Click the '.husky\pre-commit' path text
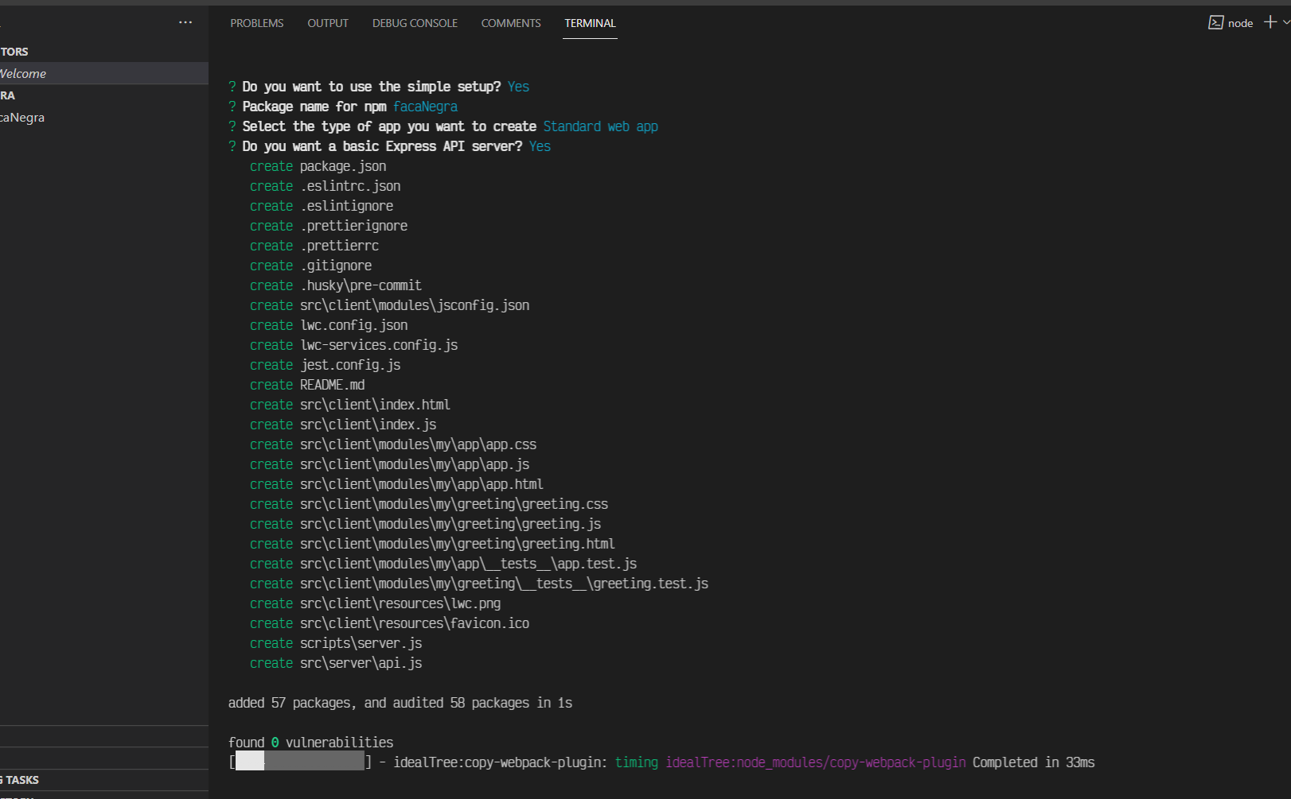The height and width of the screenshot is (799, 1291). click(361, 285)
